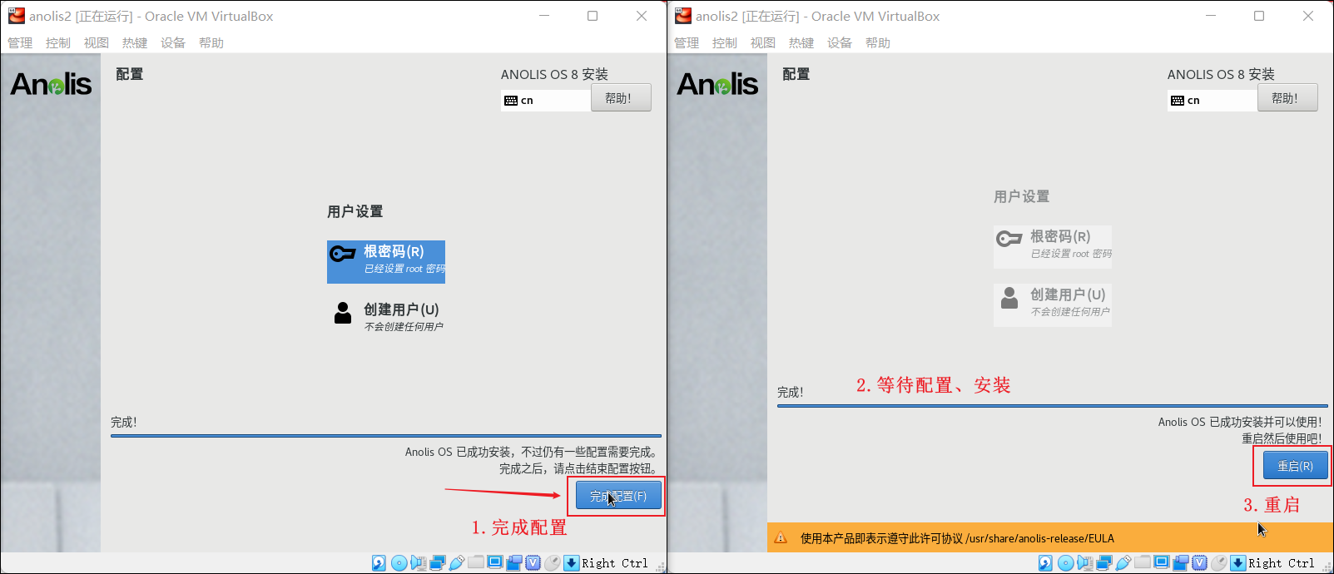
Task: Open 设备 menu in 完成配置 window
Action: (173, 42)
